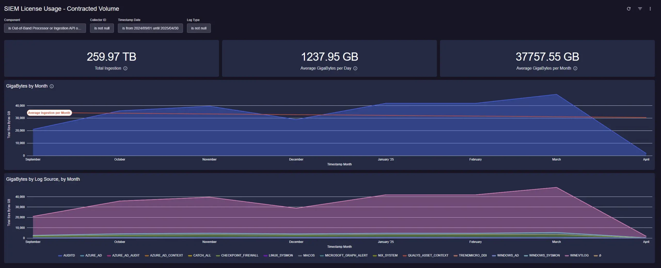
Task: Click info icon next to GigaBytes by Month
Action: 52,86
